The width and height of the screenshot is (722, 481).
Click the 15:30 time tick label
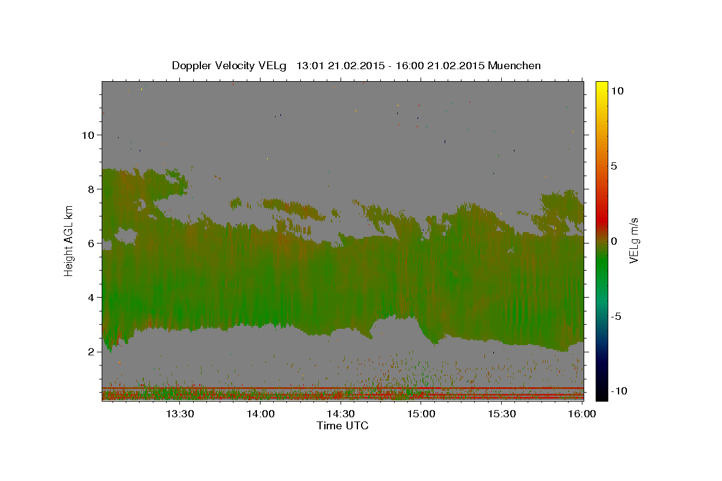(501, 414)
